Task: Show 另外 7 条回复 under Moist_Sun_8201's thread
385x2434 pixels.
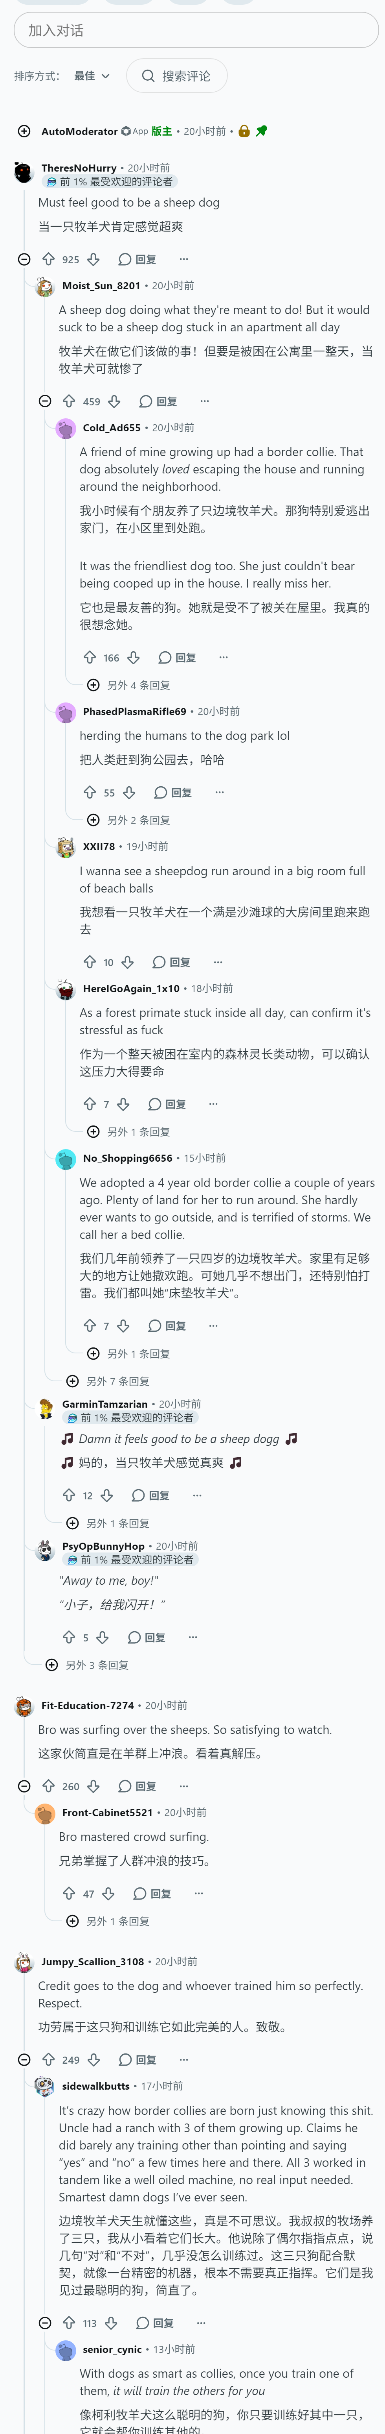Action: 108,1381
